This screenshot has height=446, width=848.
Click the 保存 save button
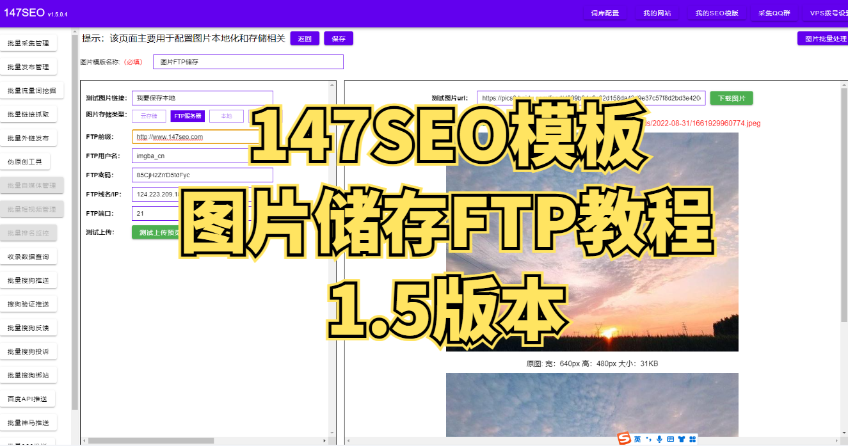[339, 38]
